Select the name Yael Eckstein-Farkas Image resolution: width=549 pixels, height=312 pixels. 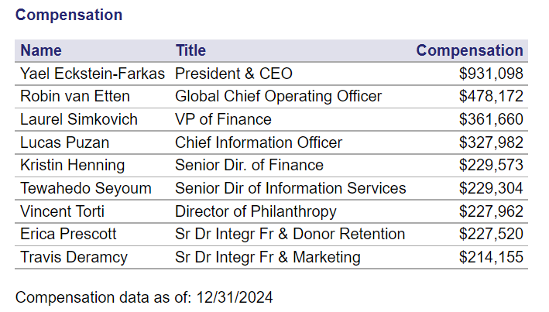pyautogui.click(x=93, y=74)
